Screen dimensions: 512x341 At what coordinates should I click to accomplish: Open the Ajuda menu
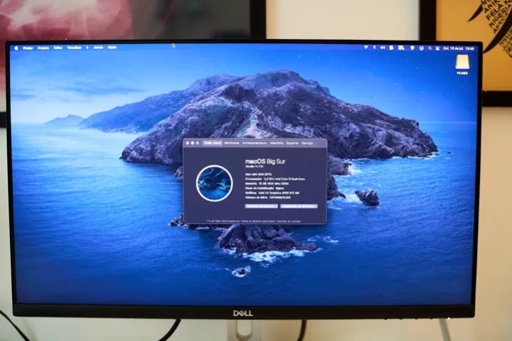coord(112,48)
